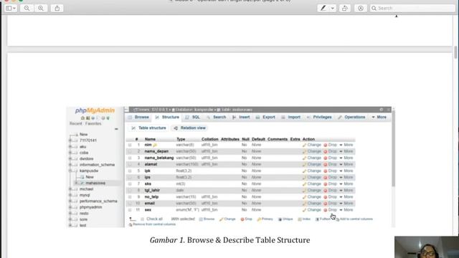This screenshot has width=459, height=258.
Task: Click Drop icon in With selected bar
Action: 242,219
